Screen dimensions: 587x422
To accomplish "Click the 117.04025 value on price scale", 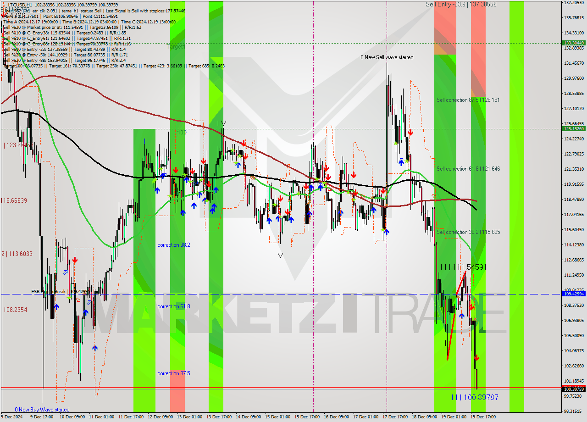I will 574,214.
